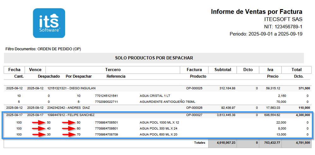Select the DIEGO INGUILAN customer row

[71, 88]
